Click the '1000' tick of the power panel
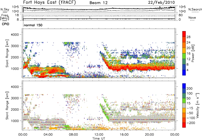This screenshot has width=202, height=140. tap(15, 68)
